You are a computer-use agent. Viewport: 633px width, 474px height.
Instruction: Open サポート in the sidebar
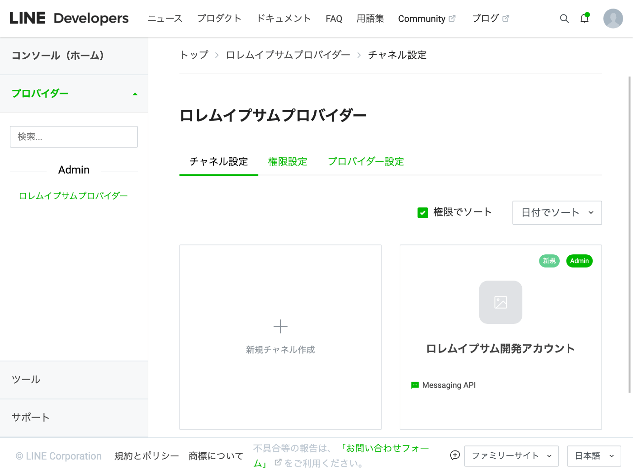click(x=74, y=418)
